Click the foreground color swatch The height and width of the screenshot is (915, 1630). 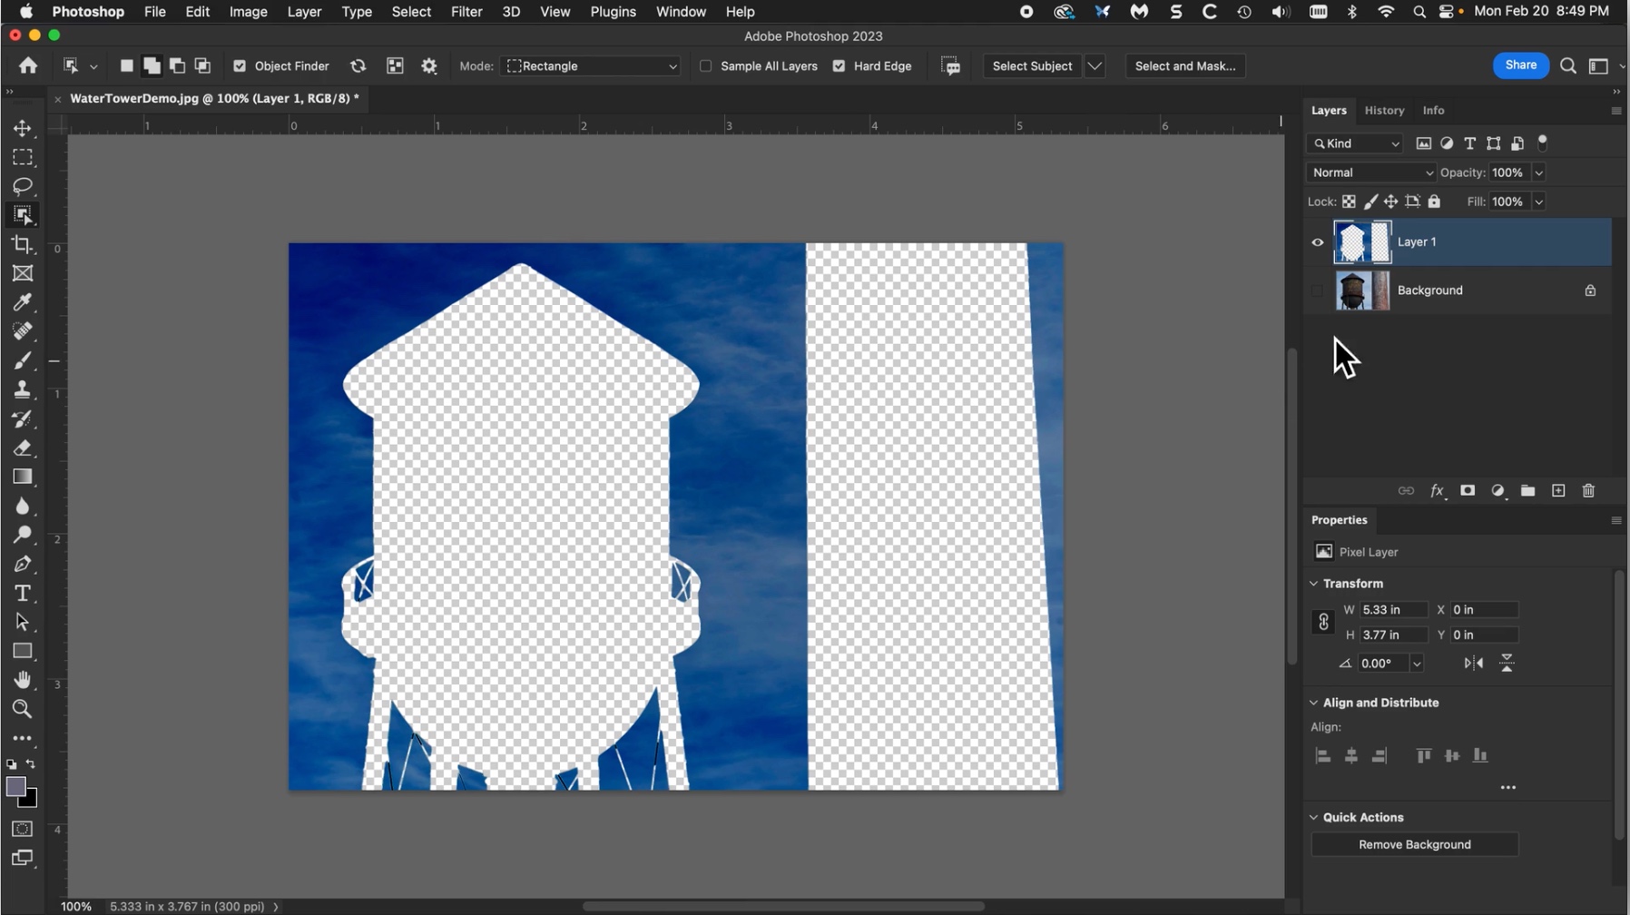point(15,787)
